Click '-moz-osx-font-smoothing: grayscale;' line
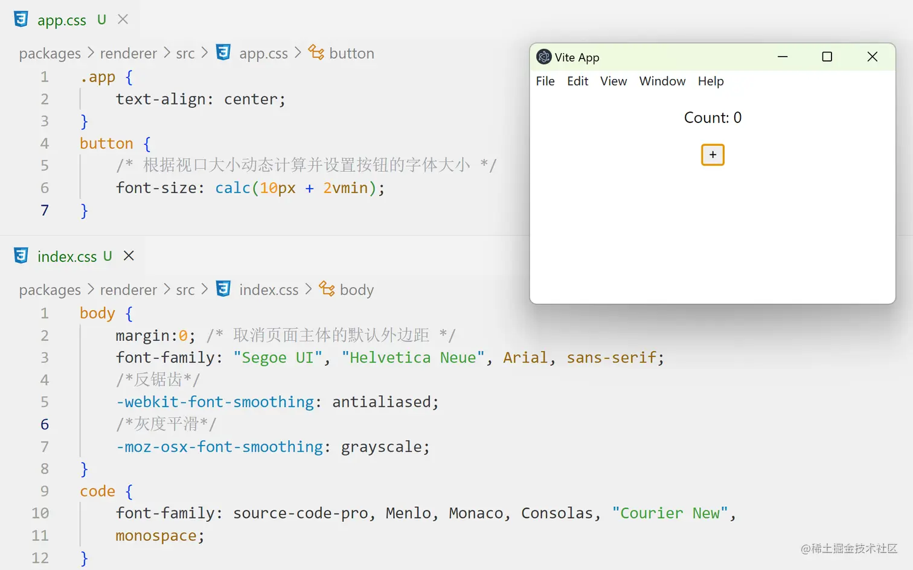 click(x=273, y=447)
